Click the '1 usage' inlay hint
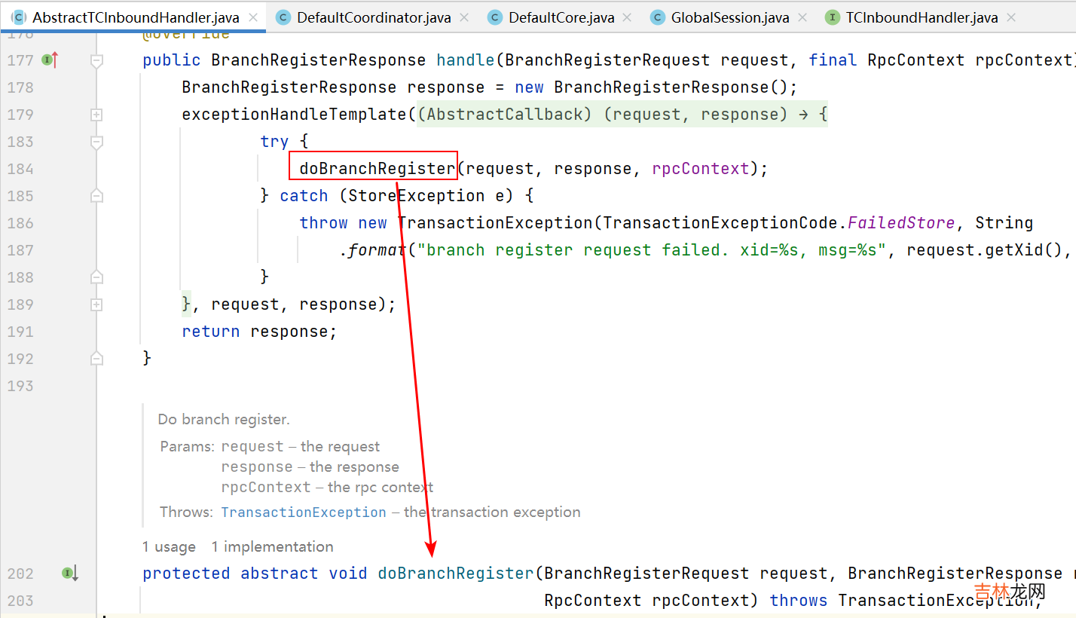 pyautogui.click(x=169, y=547)
